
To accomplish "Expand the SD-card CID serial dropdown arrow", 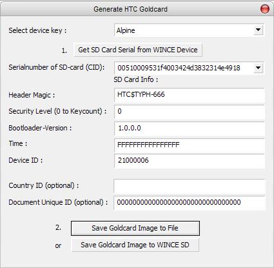I will [258, 68].
